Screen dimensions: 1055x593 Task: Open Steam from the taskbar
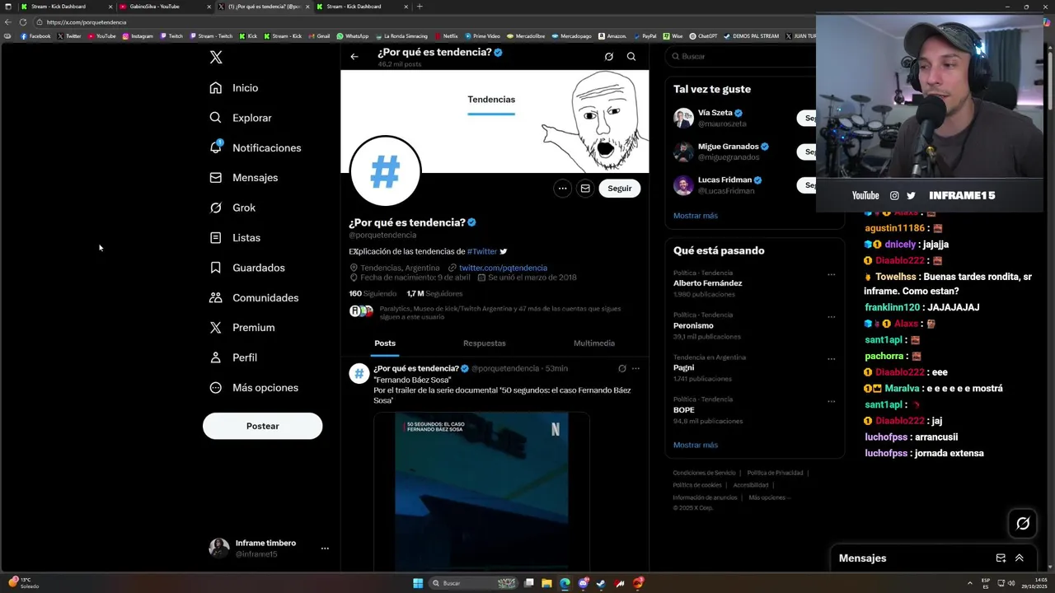point(602,583)
